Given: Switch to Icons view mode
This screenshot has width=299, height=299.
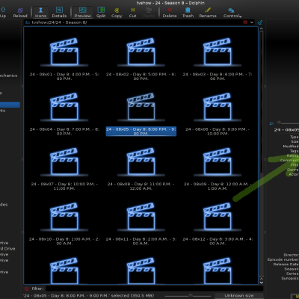Looking at the screenshot, I should click(x=40, y=13).
